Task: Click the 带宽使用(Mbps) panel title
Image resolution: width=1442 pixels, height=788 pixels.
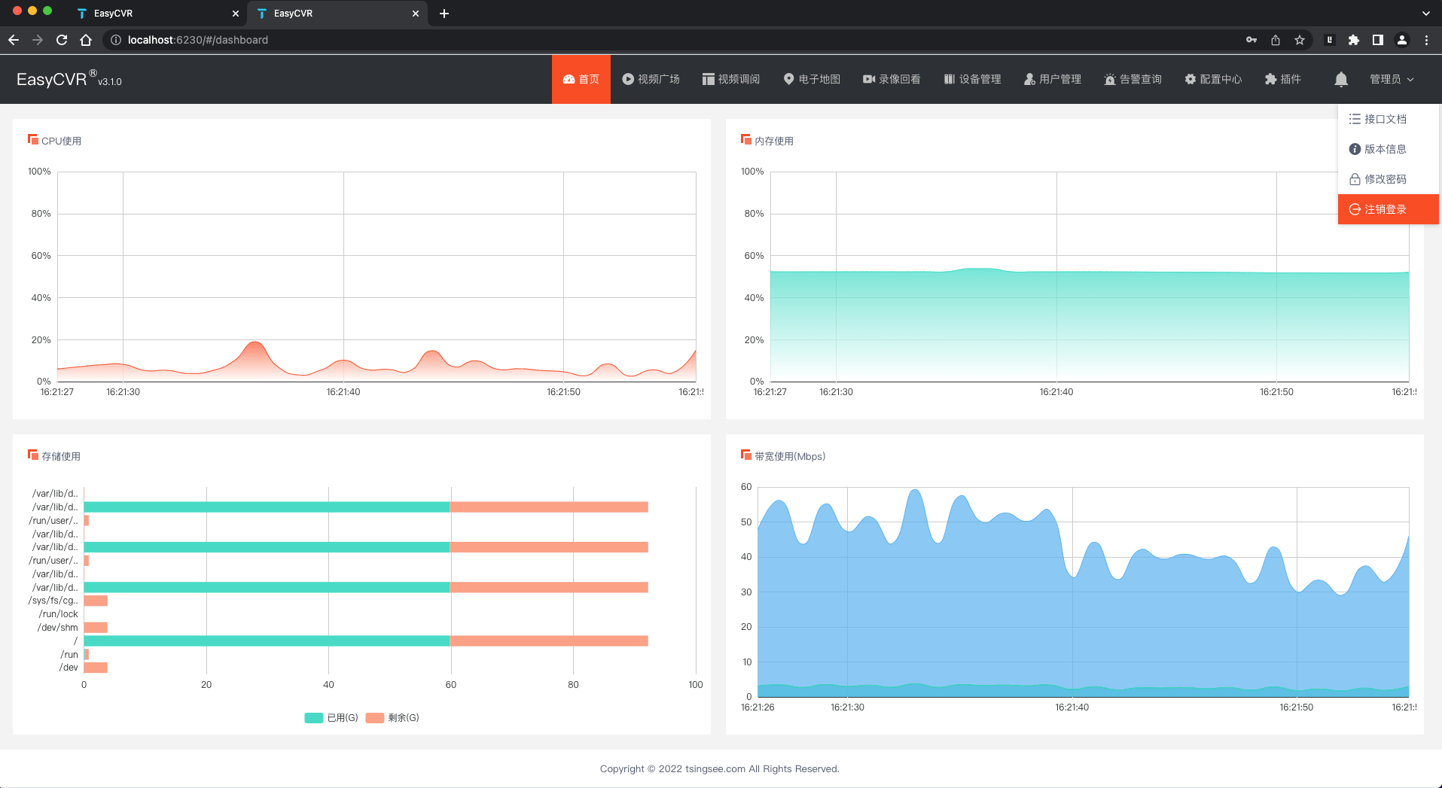Action: click(x=790, y=456)
